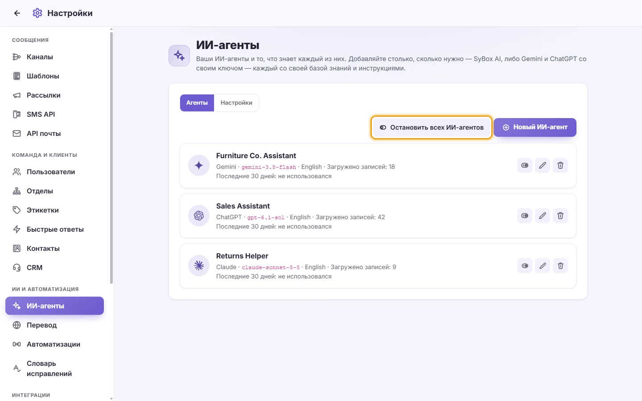Open Шаблоны in the sidebar

pyautogui.click(x=54, y=76)
